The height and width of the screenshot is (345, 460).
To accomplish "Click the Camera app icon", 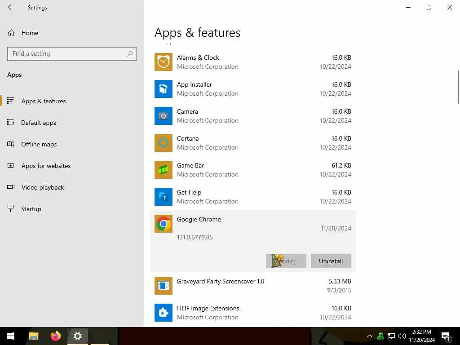I will [164, 116].
